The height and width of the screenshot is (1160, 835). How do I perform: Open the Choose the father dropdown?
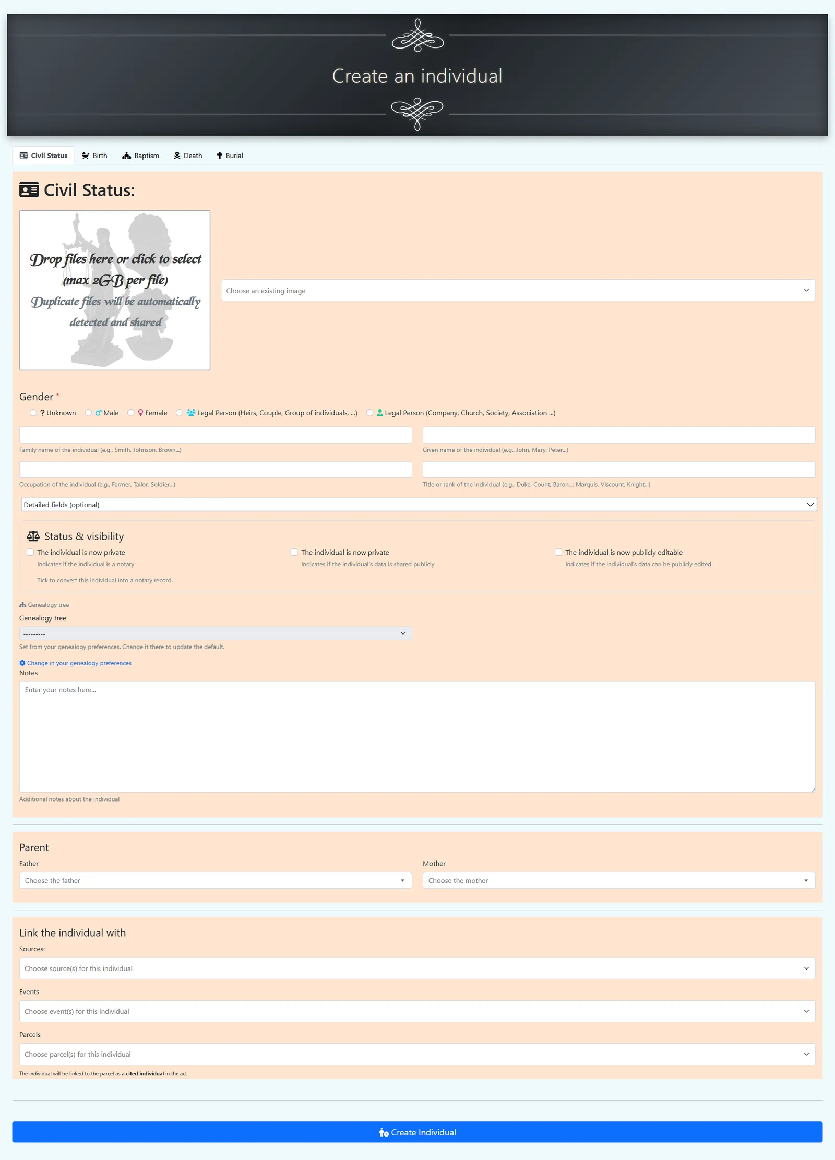point(216,880)
